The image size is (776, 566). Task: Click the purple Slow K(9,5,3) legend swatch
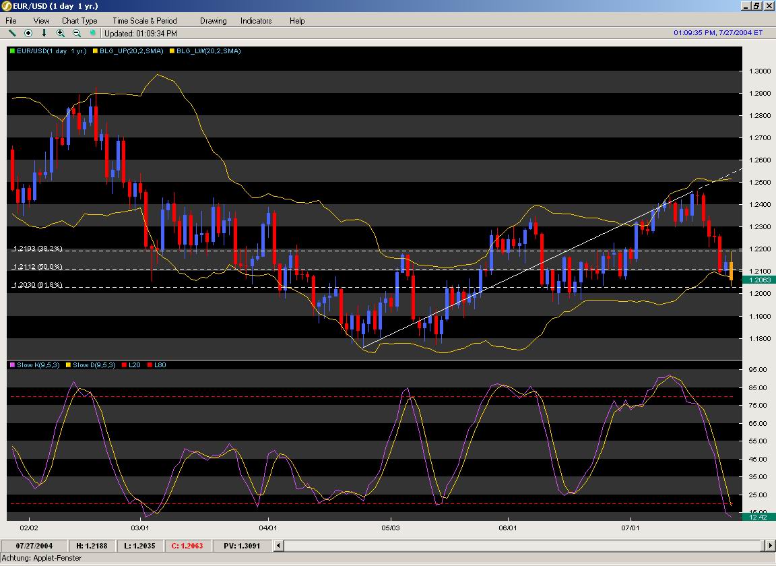[12, 365]
